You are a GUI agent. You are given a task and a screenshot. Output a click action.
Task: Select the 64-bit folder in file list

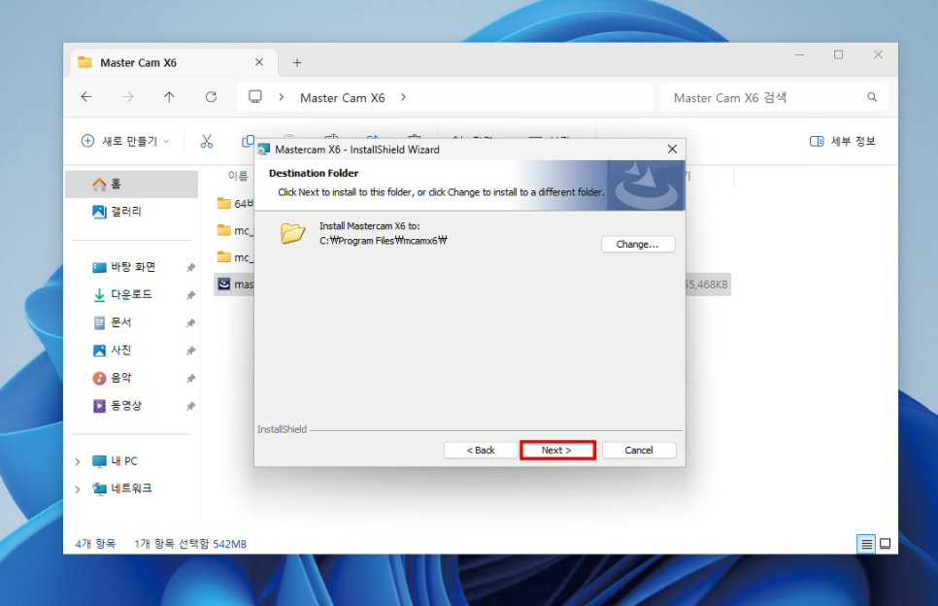click(x=235, y=203)
